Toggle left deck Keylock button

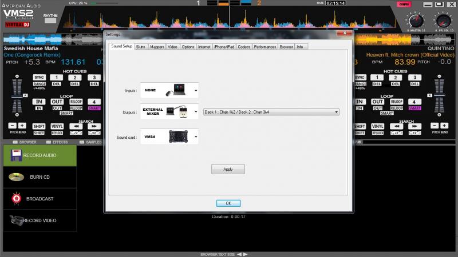[x=57, y=133]
